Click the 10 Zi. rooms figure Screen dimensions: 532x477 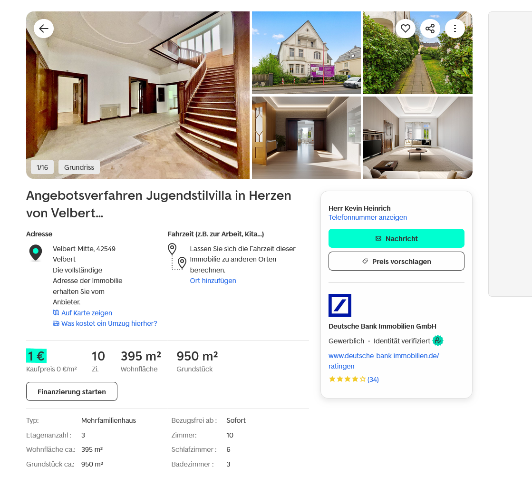[98, 356]
